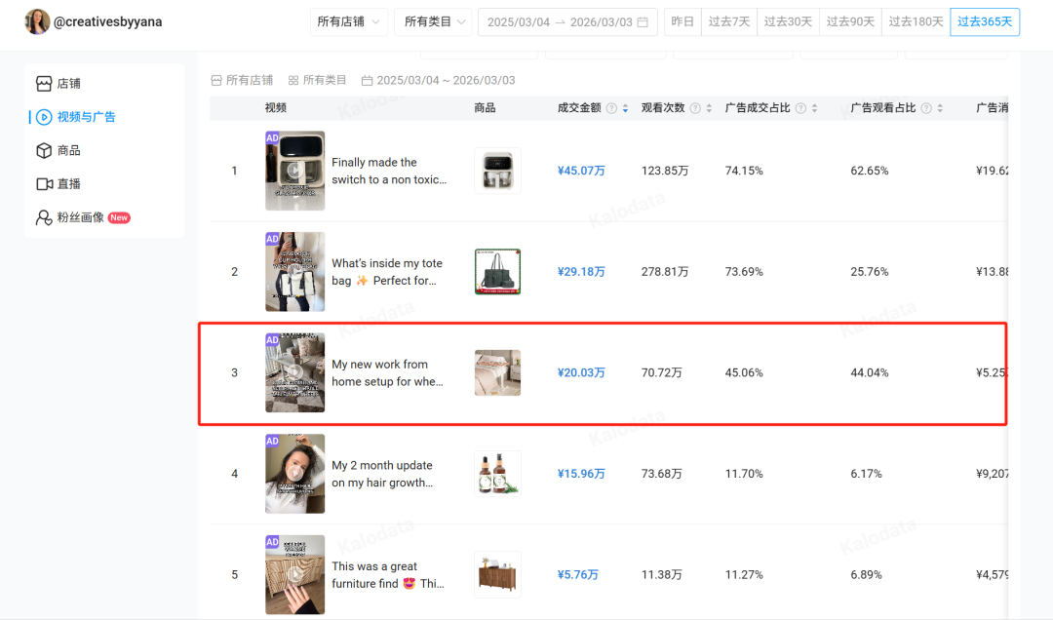
Task: Switch to the 过去30天 time range tab
Action: click(788, 21)
